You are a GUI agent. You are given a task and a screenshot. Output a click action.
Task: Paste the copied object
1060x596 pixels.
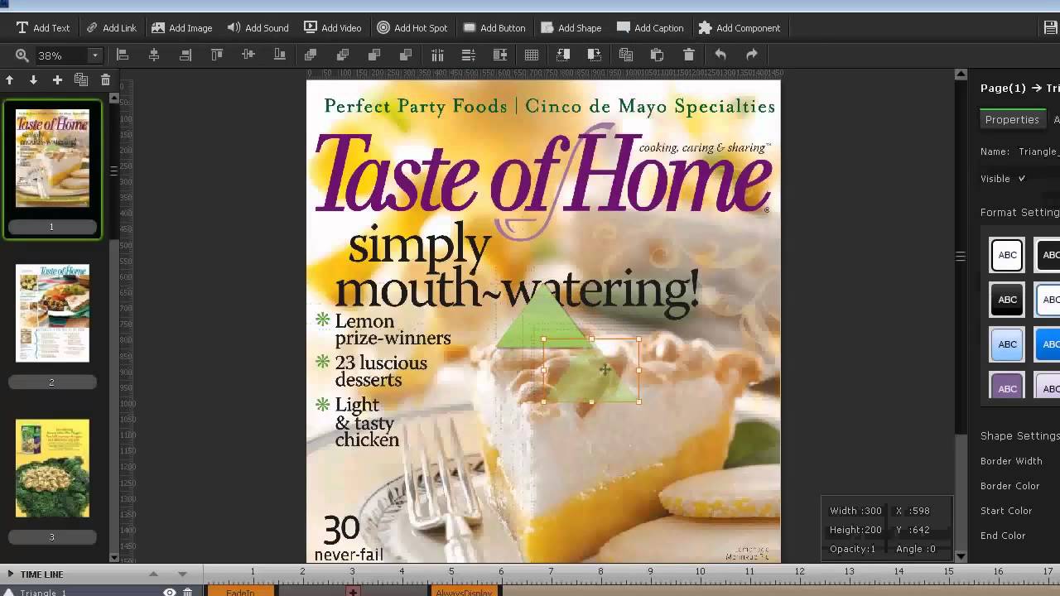(x=658, y=55)
